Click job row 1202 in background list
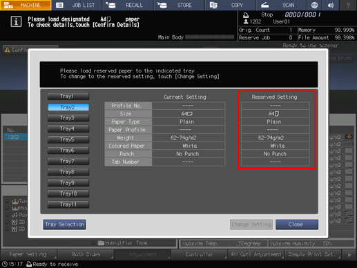The width and height of the screenshot is (357, 268). [15, 137]
